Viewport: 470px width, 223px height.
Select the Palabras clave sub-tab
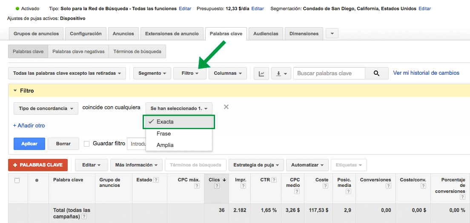point(28,51)
